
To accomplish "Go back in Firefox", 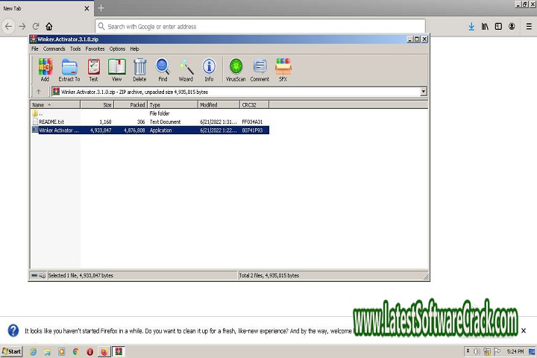I will tap(8, 26).
